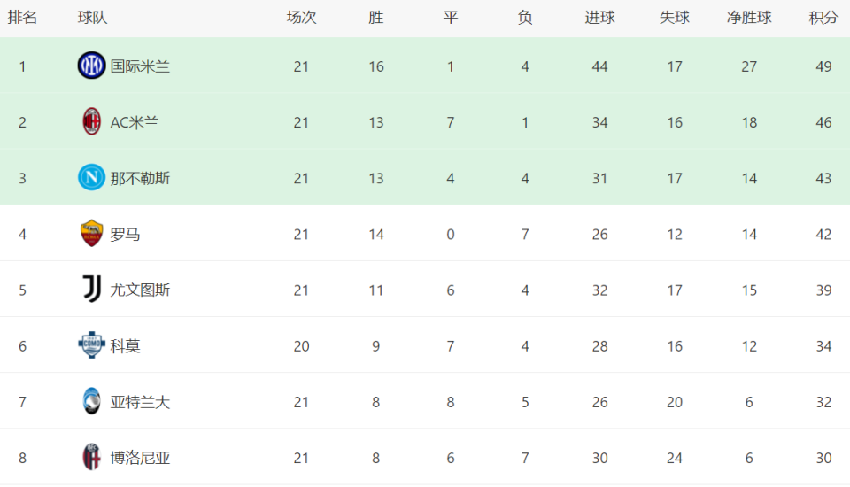The width and height of the screenshot is (850, 487).
Task: Open the 那不勒斯 team name
Action: pos(140,178)
